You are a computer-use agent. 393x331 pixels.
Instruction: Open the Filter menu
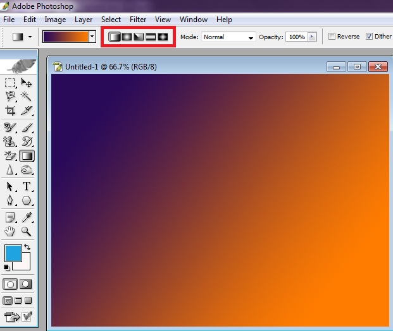click(x=138, y=20)
